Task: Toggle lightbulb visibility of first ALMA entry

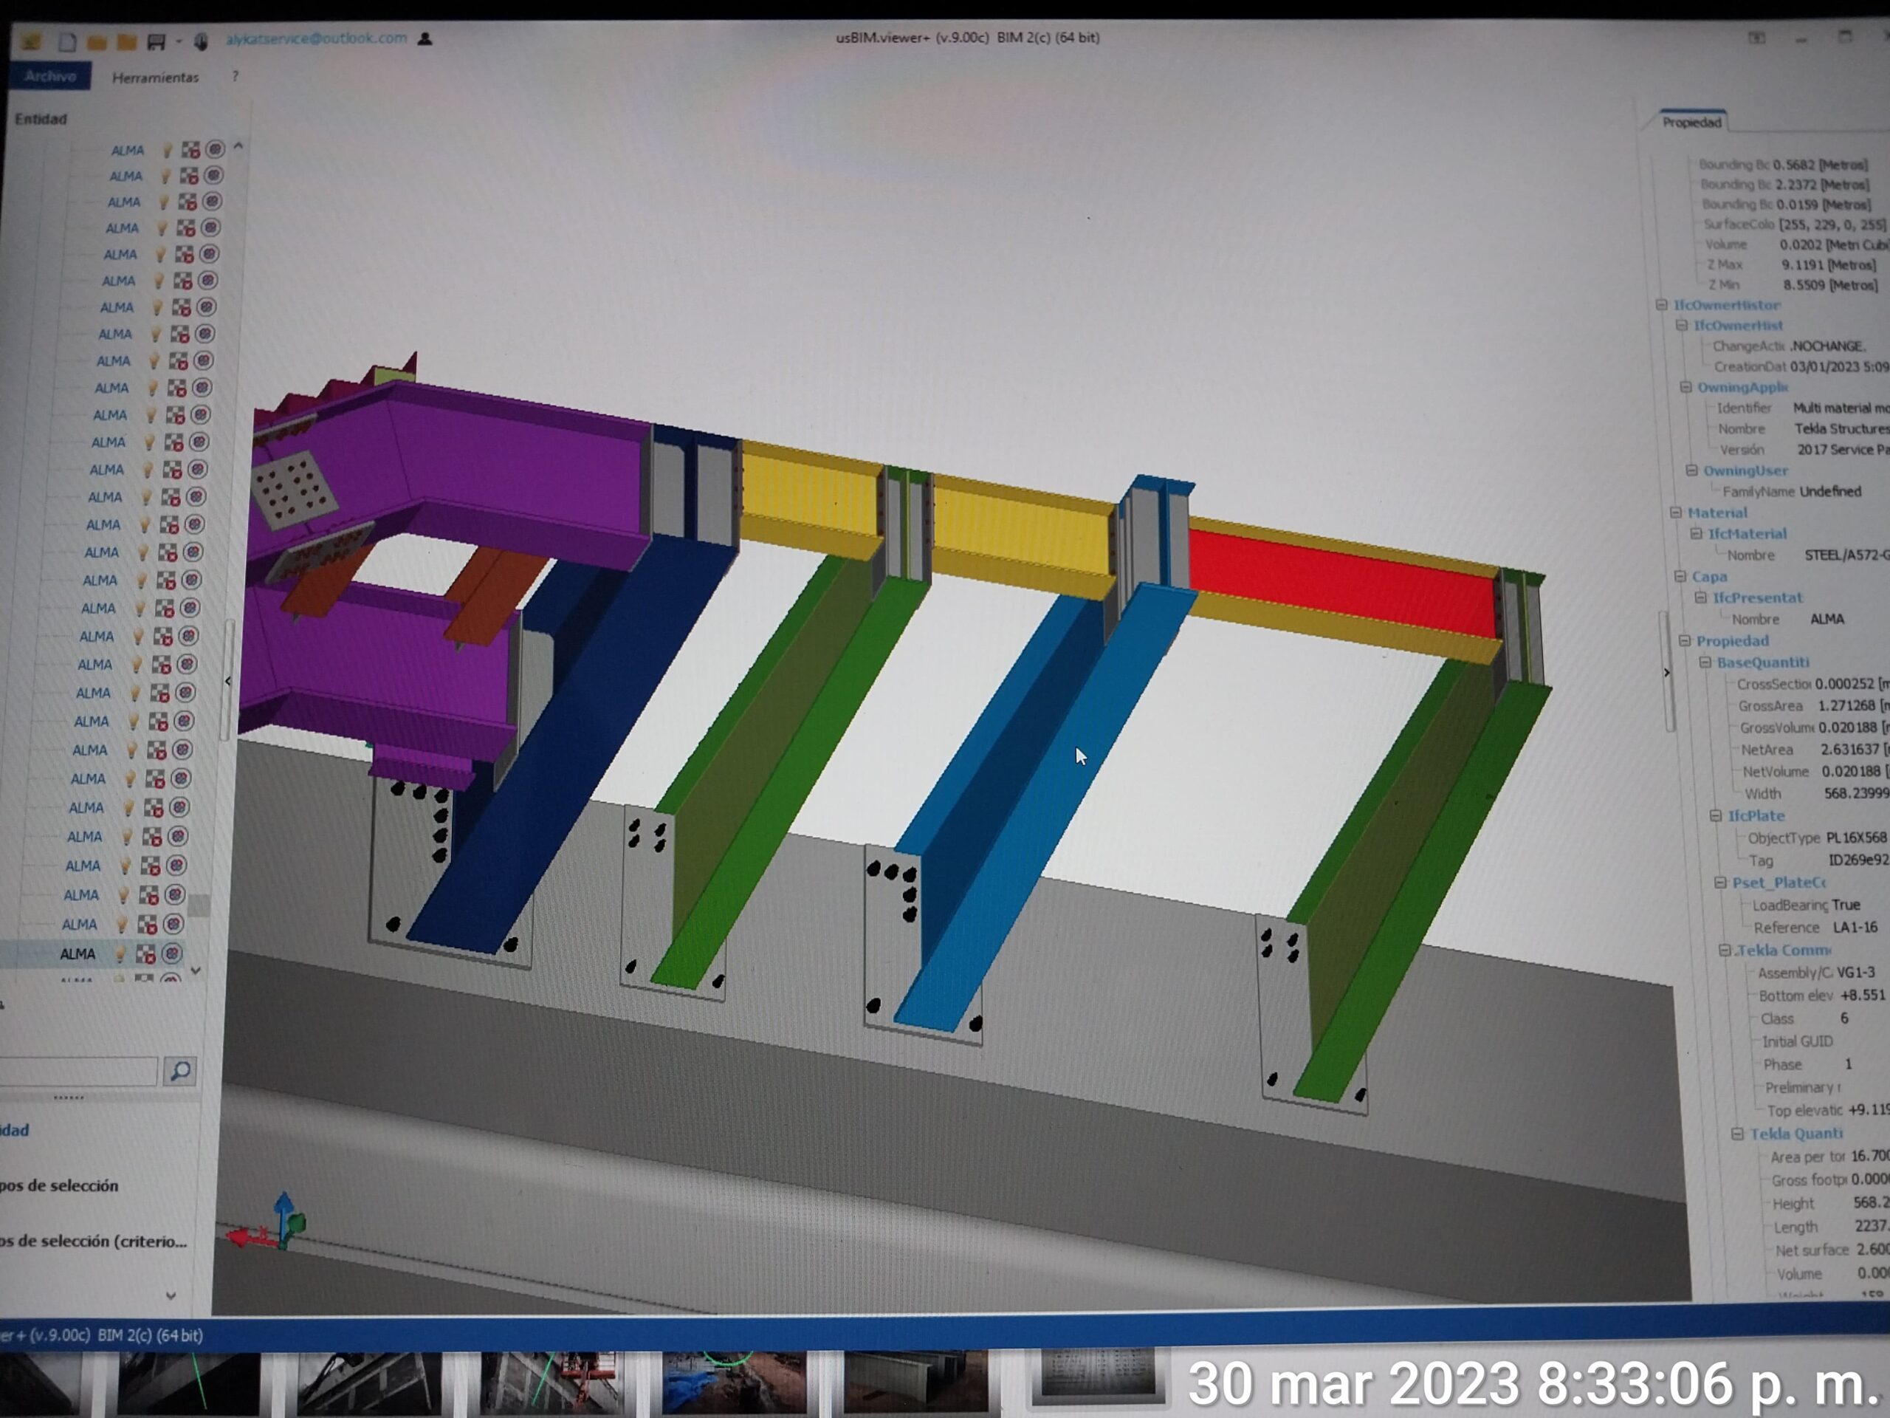Action: coord(168,151)
